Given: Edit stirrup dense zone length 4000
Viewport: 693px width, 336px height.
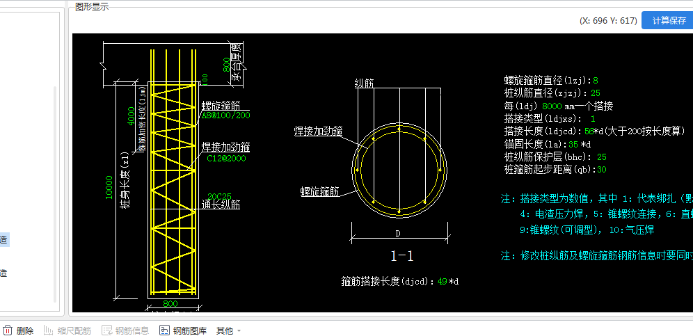Looking at the screenshot, I should pyautogui.click(x=132, y=116).
